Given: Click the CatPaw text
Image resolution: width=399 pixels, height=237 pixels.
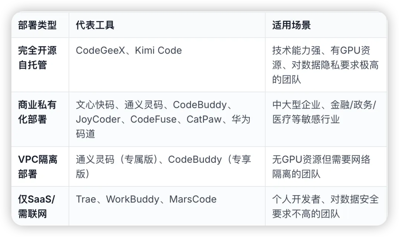Looking at the screenshot, I should pos(204,119).
